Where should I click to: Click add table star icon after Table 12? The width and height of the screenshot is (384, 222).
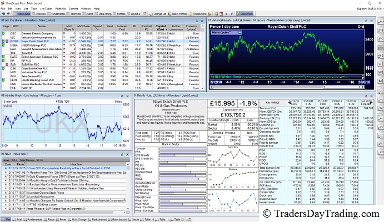(189, 219)
